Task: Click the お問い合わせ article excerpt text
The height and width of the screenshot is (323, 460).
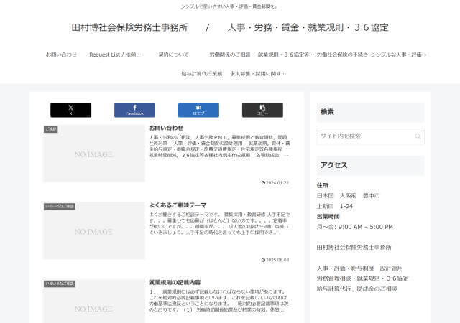Action: 219,146
